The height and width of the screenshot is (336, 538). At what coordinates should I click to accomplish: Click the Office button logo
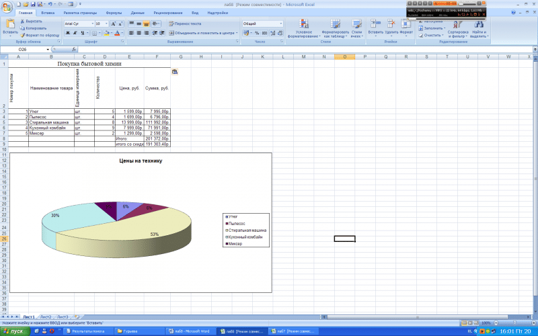pyautogui.click(x=7, y=7)
